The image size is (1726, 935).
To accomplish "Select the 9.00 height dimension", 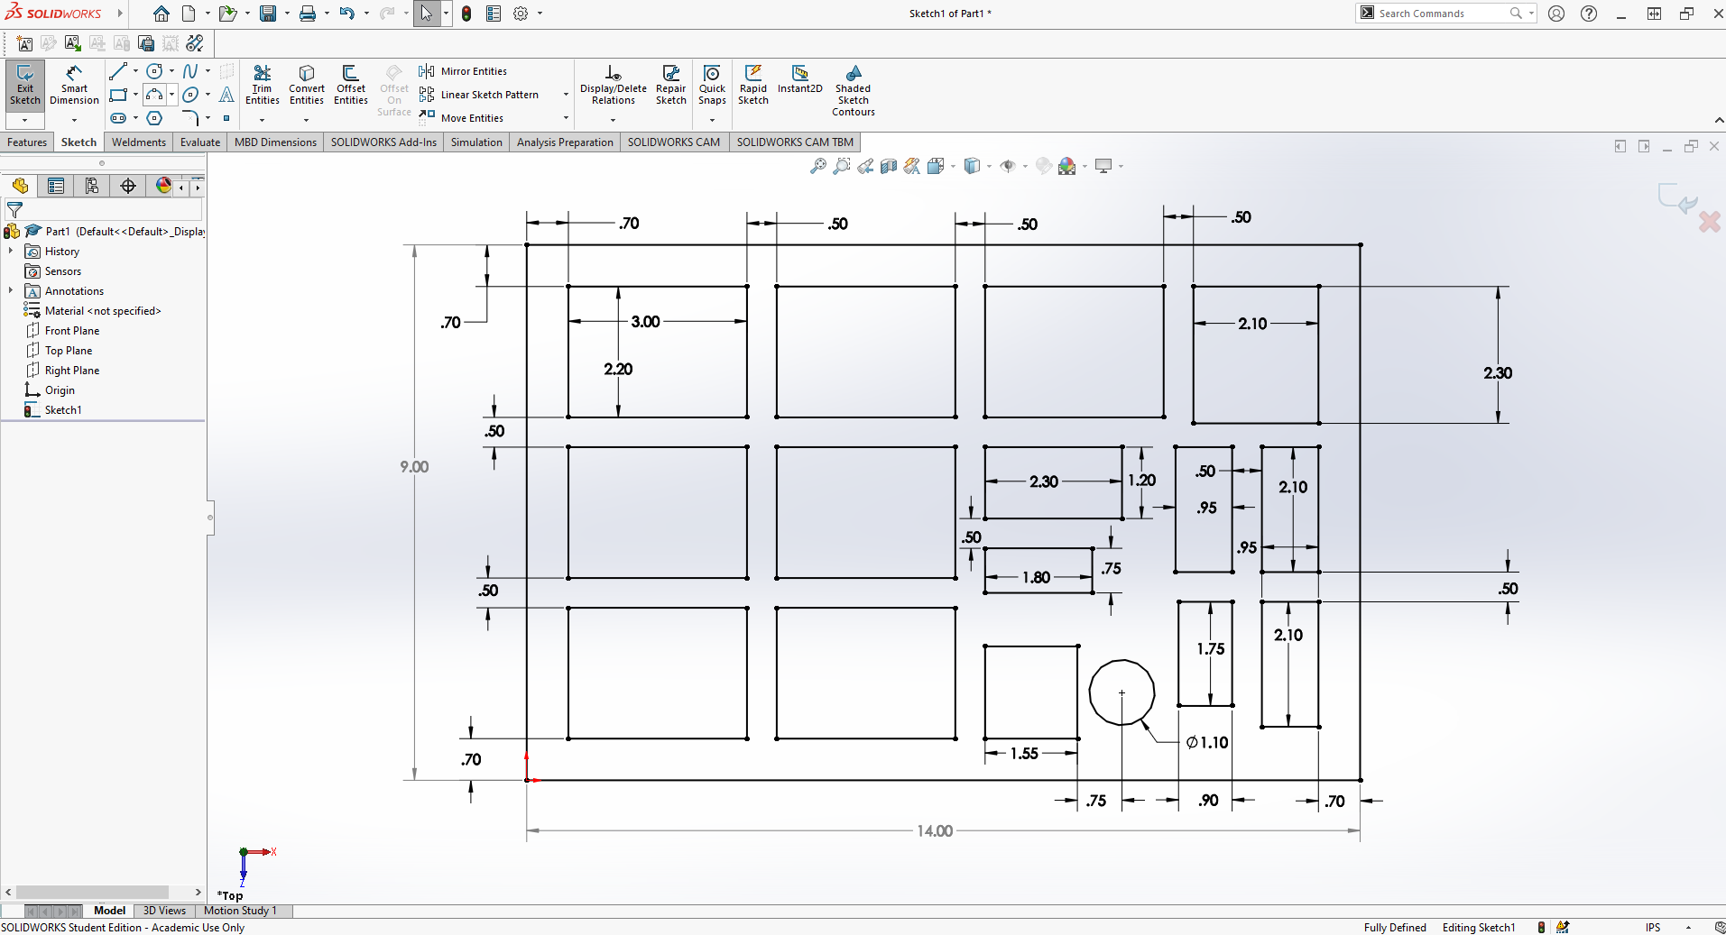I will pos(415,467).
